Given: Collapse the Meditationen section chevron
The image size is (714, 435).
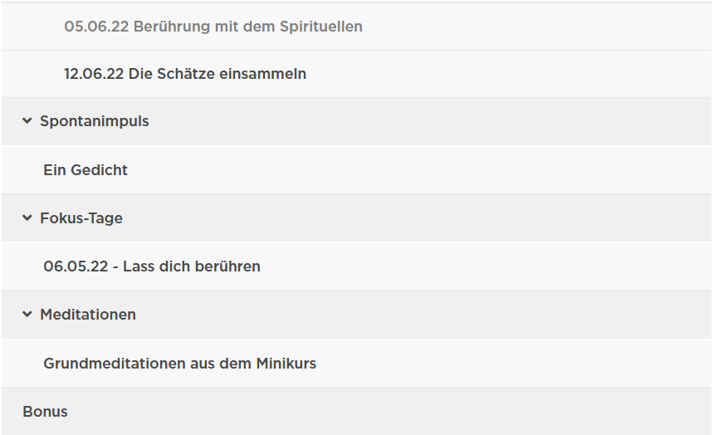Looking at the screenshot, I should point(27,315).
